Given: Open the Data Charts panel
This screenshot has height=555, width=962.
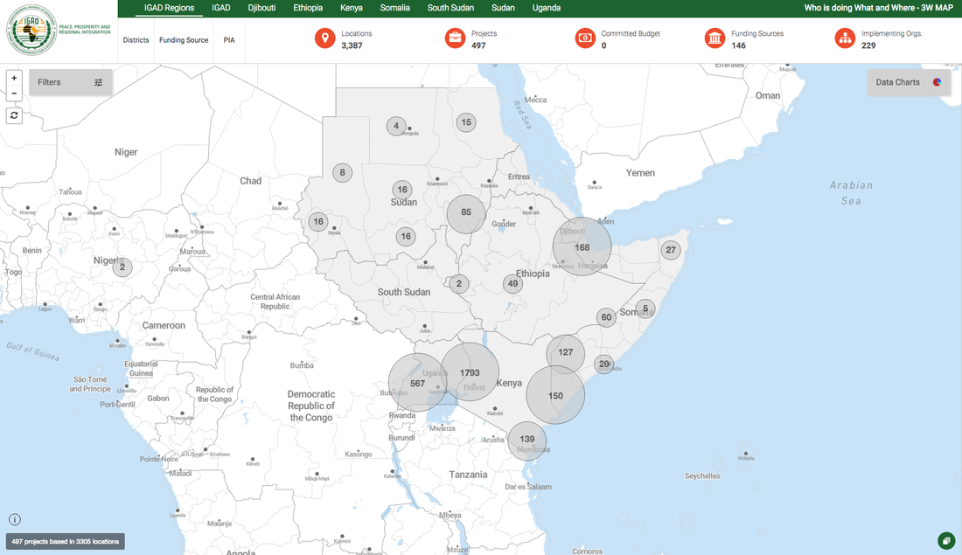Looking at the screenshot, I should [x=908, y=82].
